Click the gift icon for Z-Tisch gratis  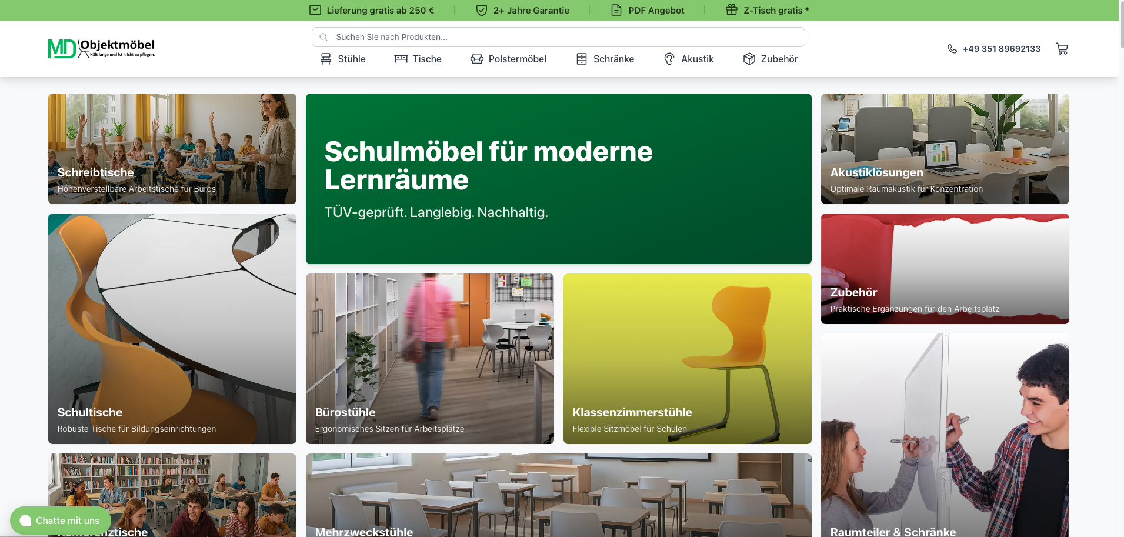(732, 10)
